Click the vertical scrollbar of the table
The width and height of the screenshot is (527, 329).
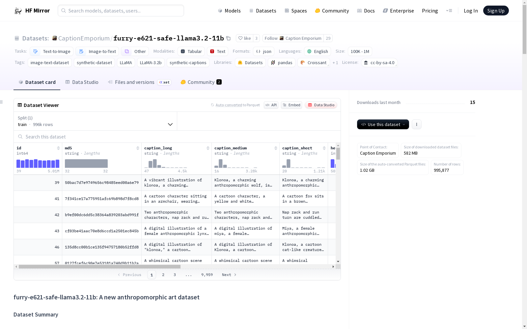point(338,154)
